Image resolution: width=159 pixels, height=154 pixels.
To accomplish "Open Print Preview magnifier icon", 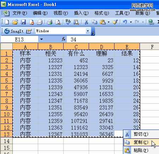I will pos(58,22).
